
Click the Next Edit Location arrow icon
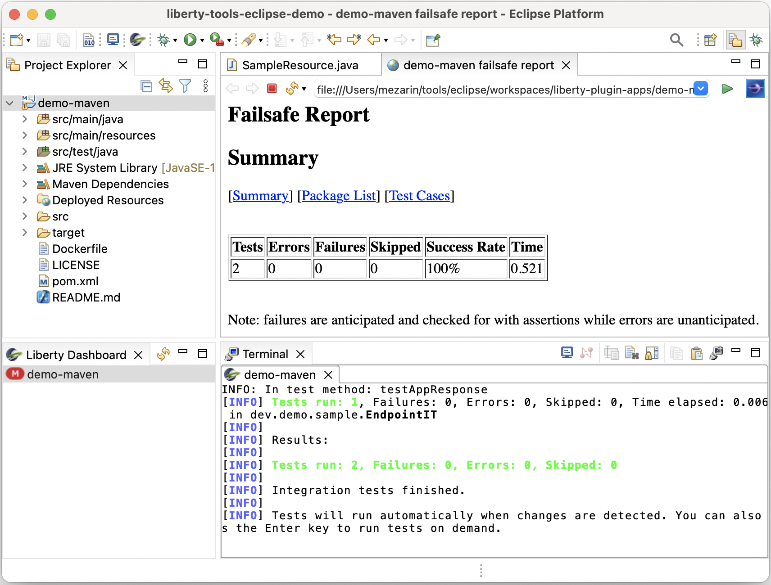point(354,40)
